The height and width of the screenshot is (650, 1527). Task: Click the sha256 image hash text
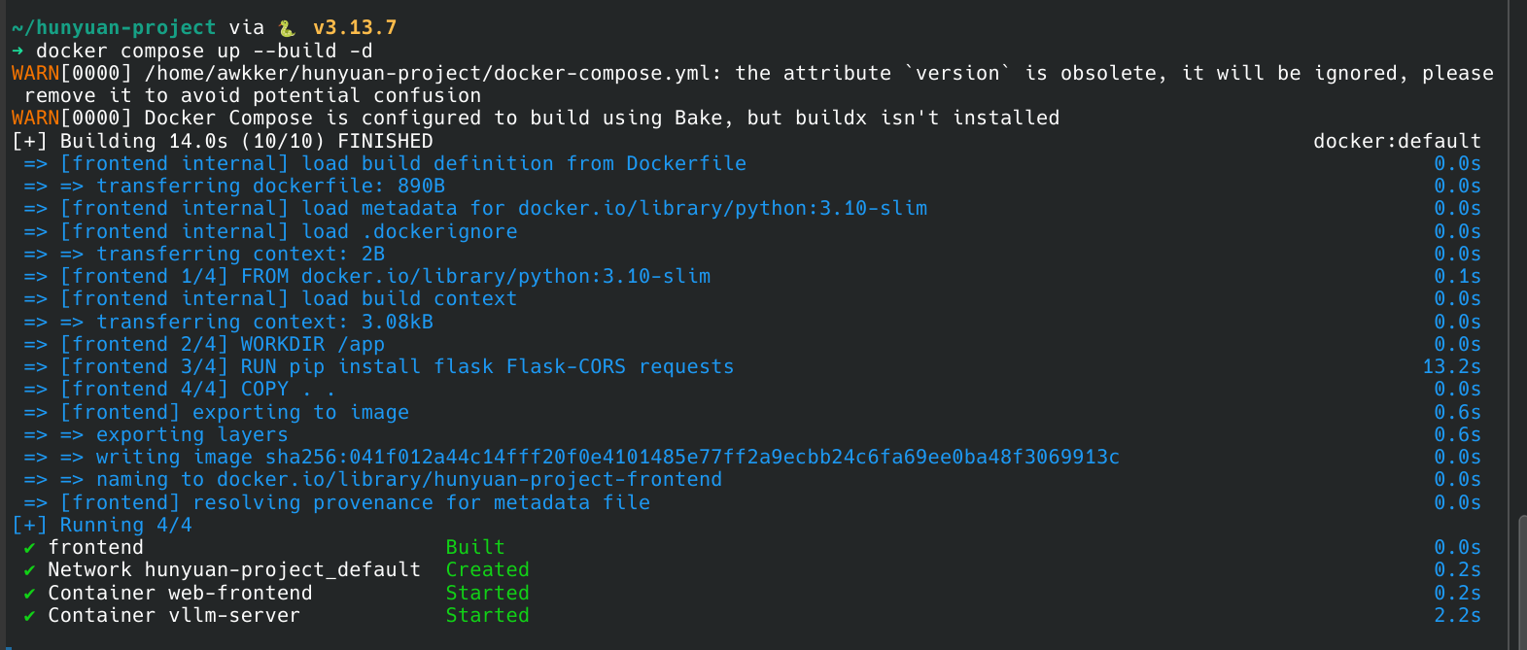point(692,458)
